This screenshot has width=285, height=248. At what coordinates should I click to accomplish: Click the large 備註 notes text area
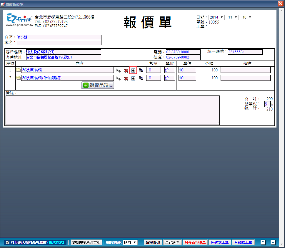point(112,110)
